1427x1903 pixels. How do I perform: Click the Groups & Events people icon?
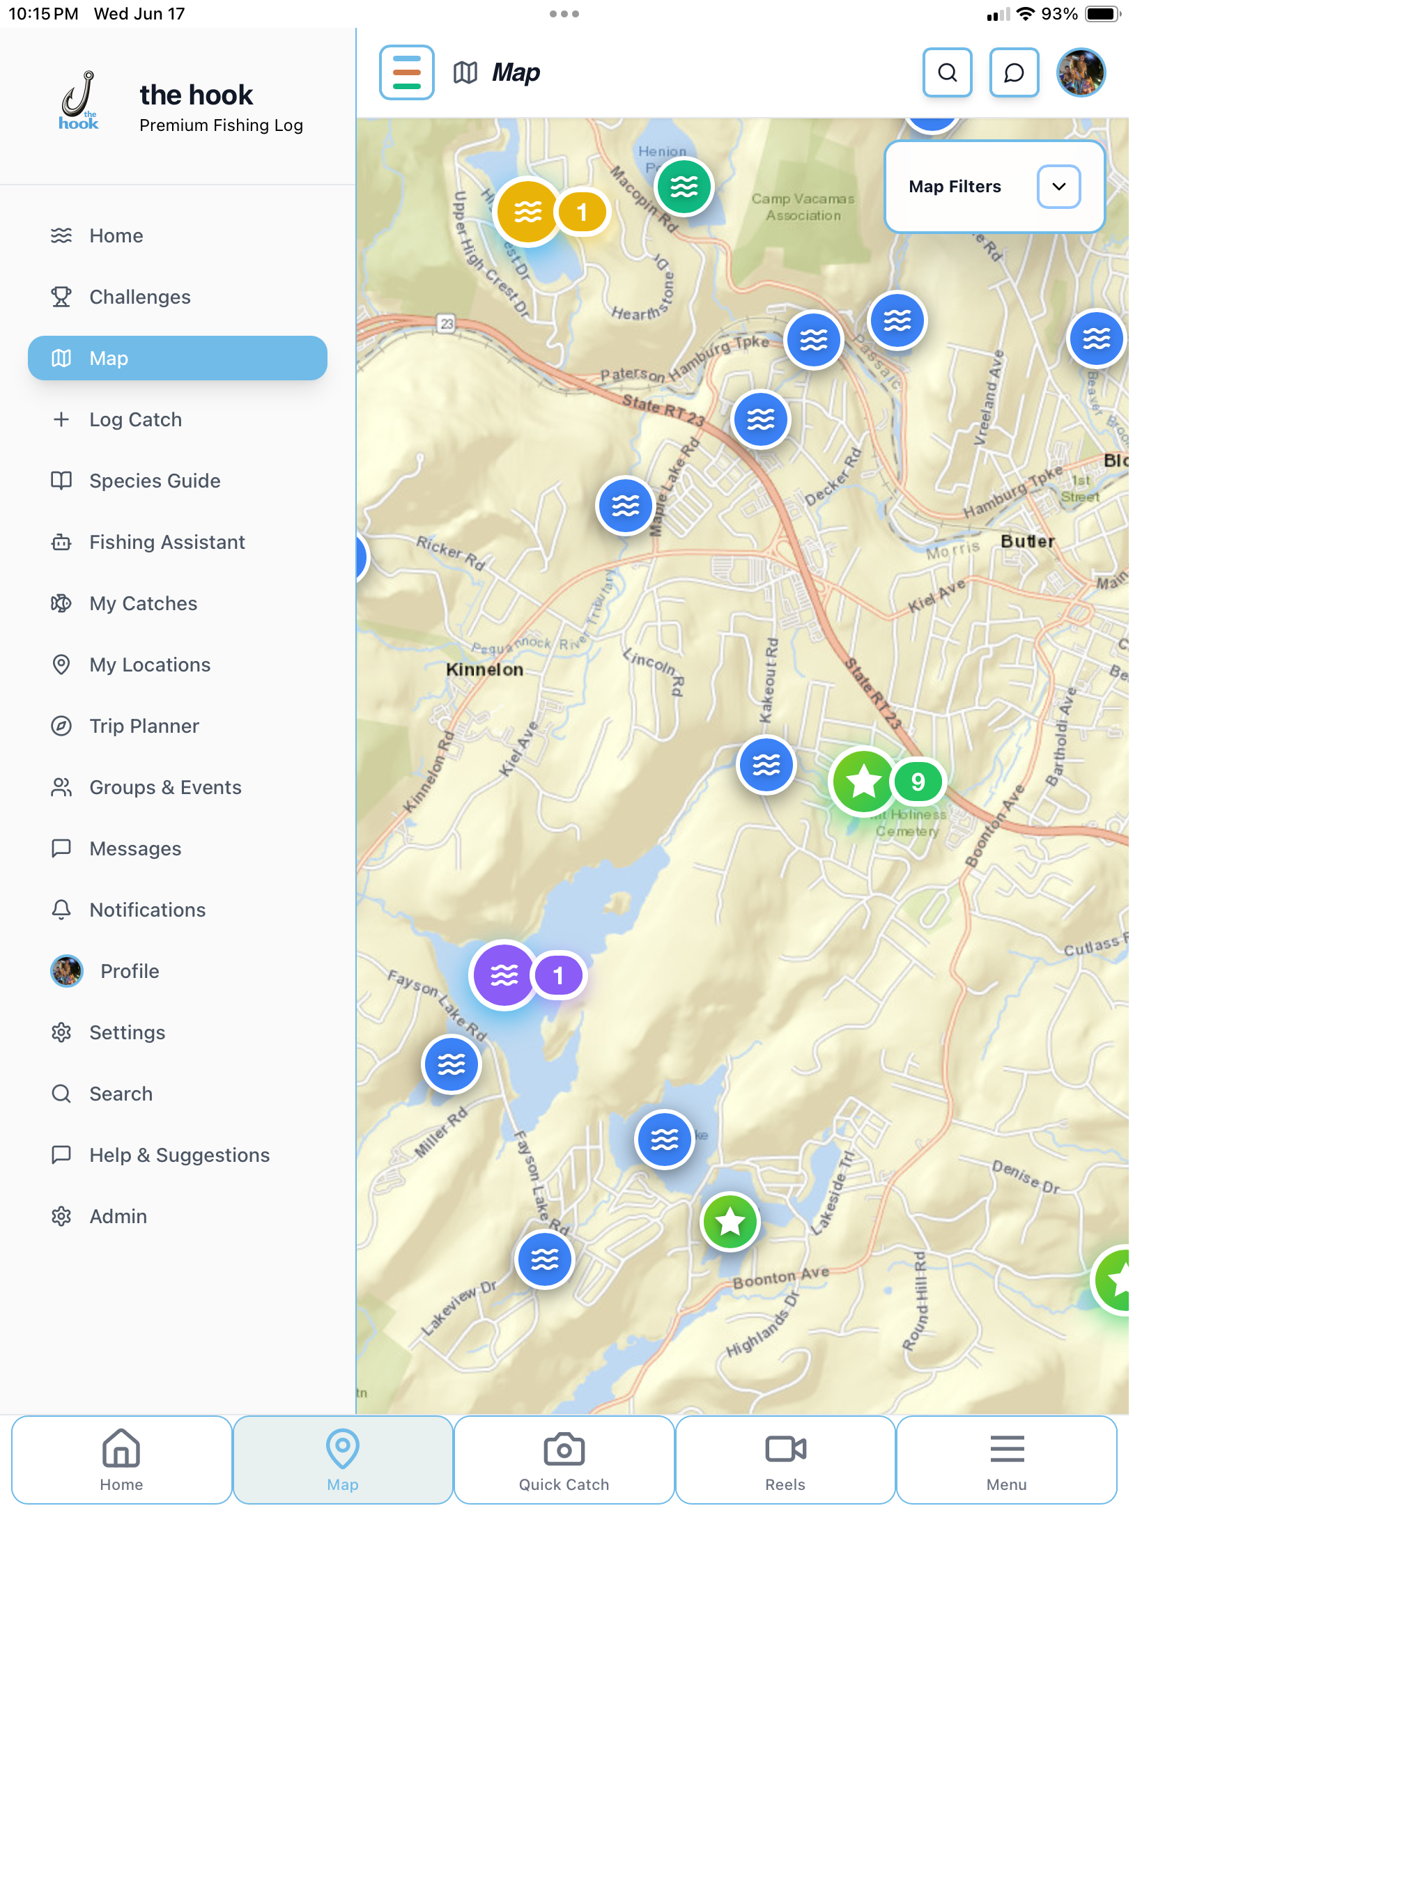pyautogui.click(x=61, y=787)
